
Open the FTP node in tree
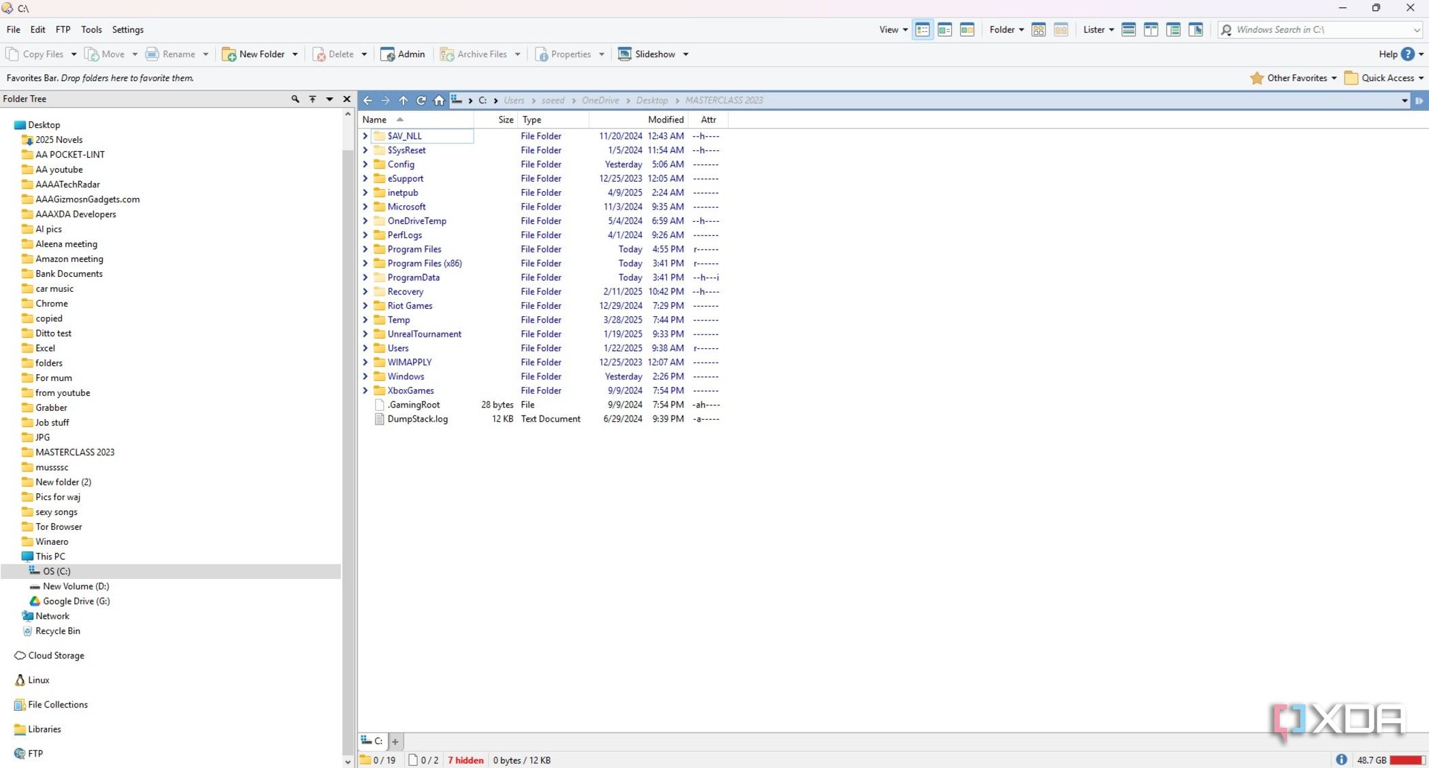[35, 753]
